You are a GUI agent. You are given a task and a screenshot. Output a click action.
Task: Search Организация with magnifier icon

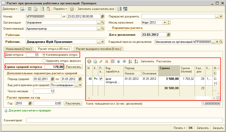(x=103, y=23)
